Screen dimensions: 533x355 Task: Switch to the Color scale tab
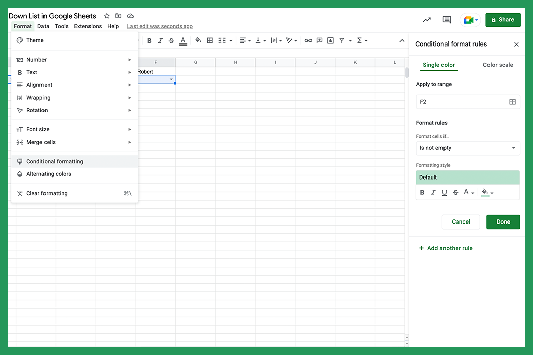(x=498, y=65)
